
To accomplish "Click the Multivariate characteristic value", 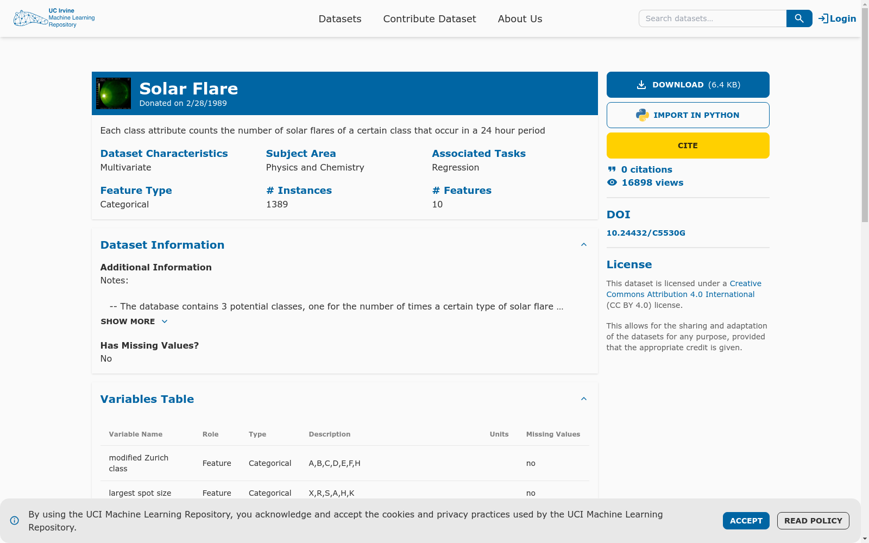I will pos(126,168).
